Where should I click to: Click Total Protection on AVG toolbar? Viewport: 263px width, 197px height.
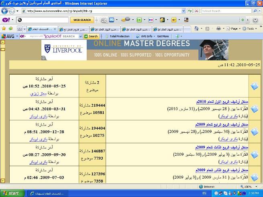pyautogui.click(x=117, y=36)
